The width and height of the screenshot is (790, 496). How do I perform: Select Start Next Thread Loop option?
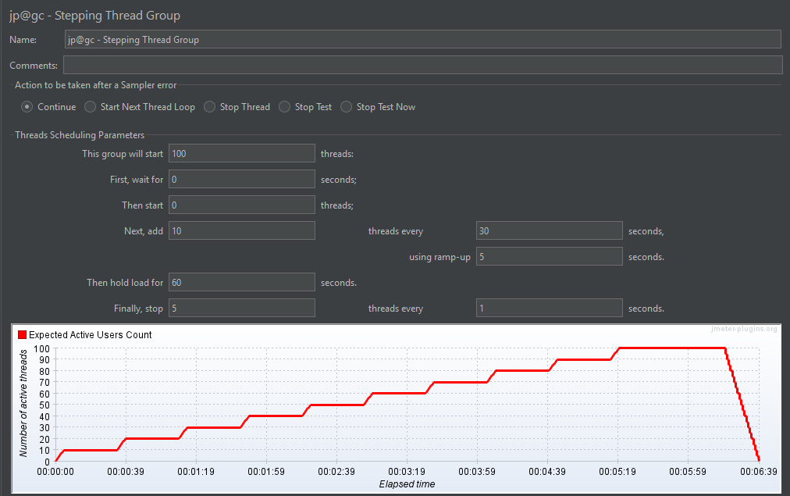pos(91,107)
